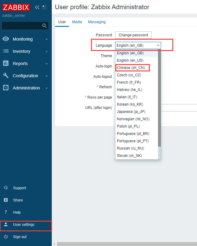Toggle kiosk mode icon beside the collapse arrows

(44, 7)
